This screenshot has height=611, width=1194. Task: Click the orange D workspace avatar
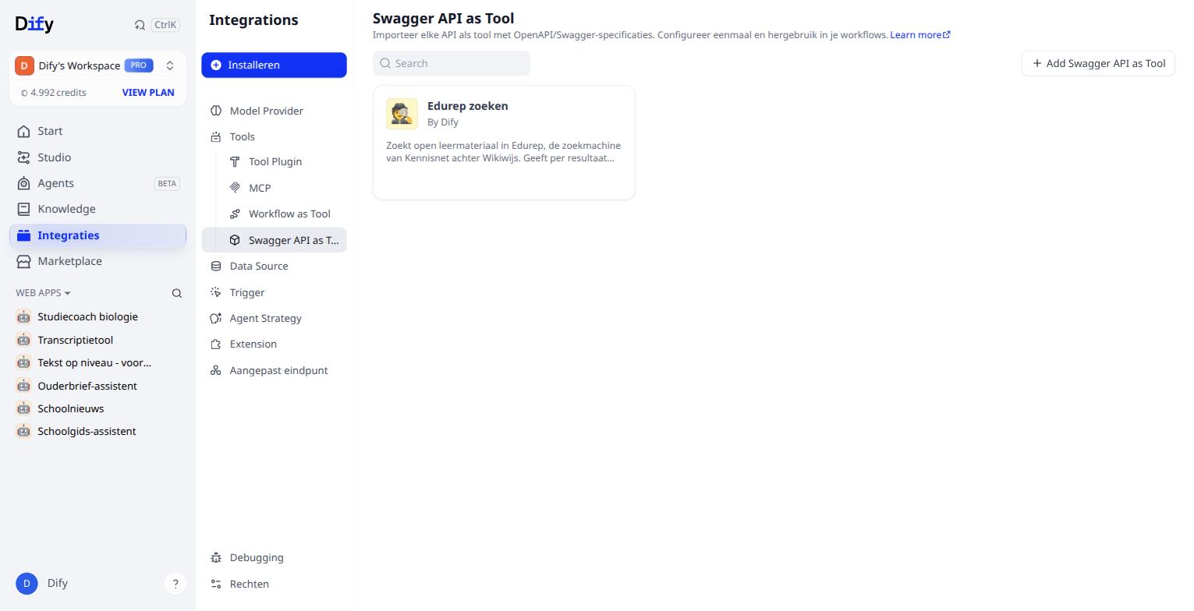[x=24, y=65]
